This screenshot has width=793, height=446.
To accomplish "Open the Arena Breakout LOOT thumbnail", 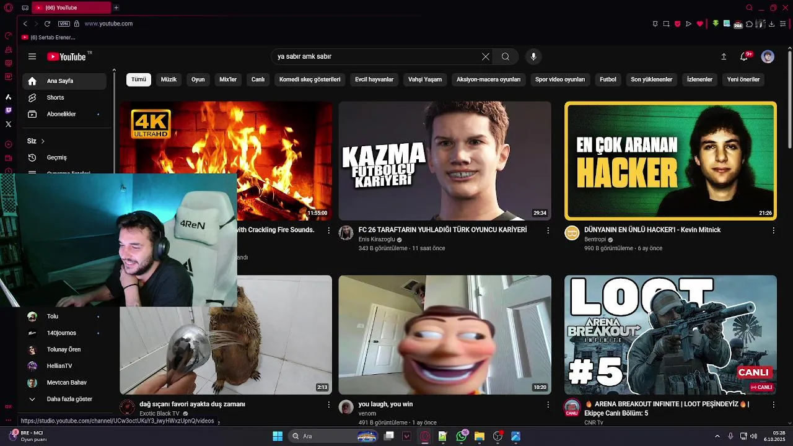I will pyautogui.click(x=670, y=334).
